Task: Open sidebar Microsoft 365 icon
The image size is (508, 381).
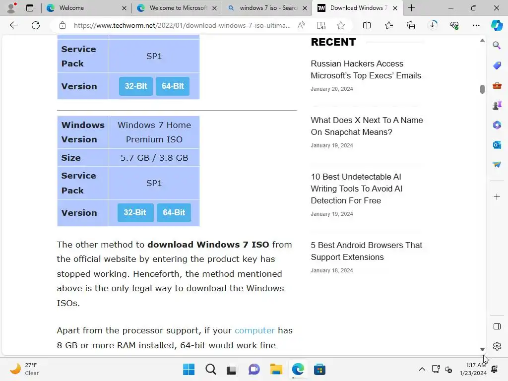Action: click(497, 125)
